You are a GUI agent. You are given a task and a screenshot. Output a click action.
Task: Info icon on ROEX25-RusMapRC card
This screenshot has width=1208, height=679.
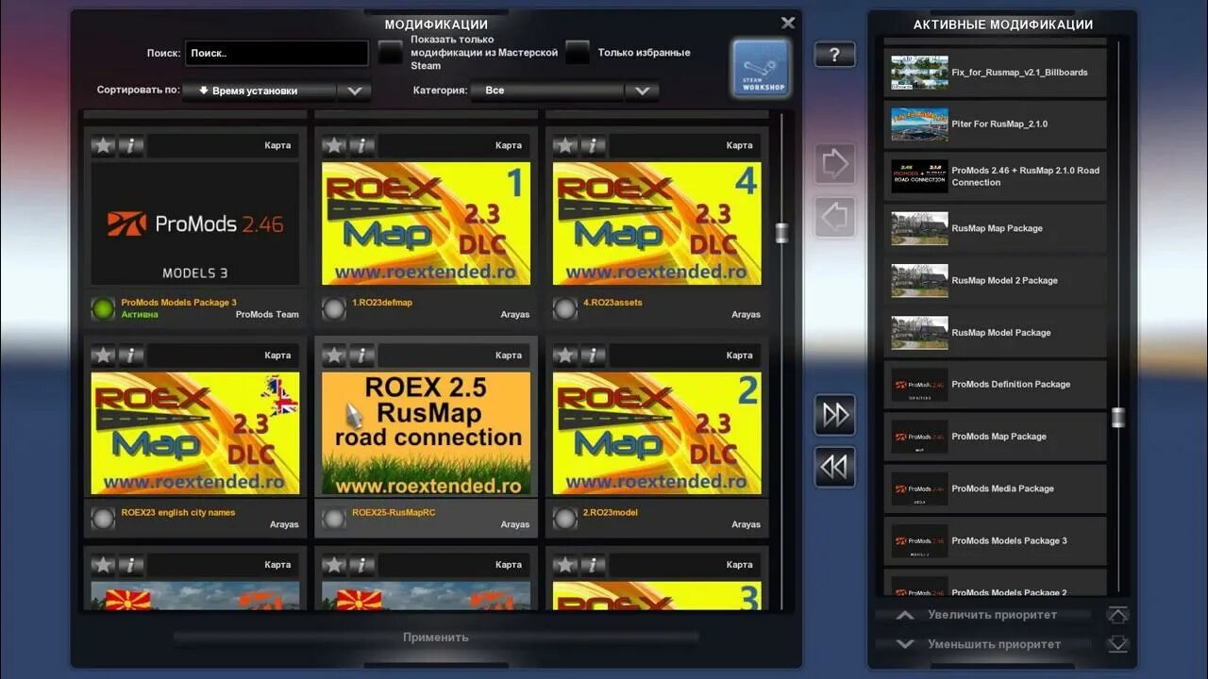tap(362, 356)
